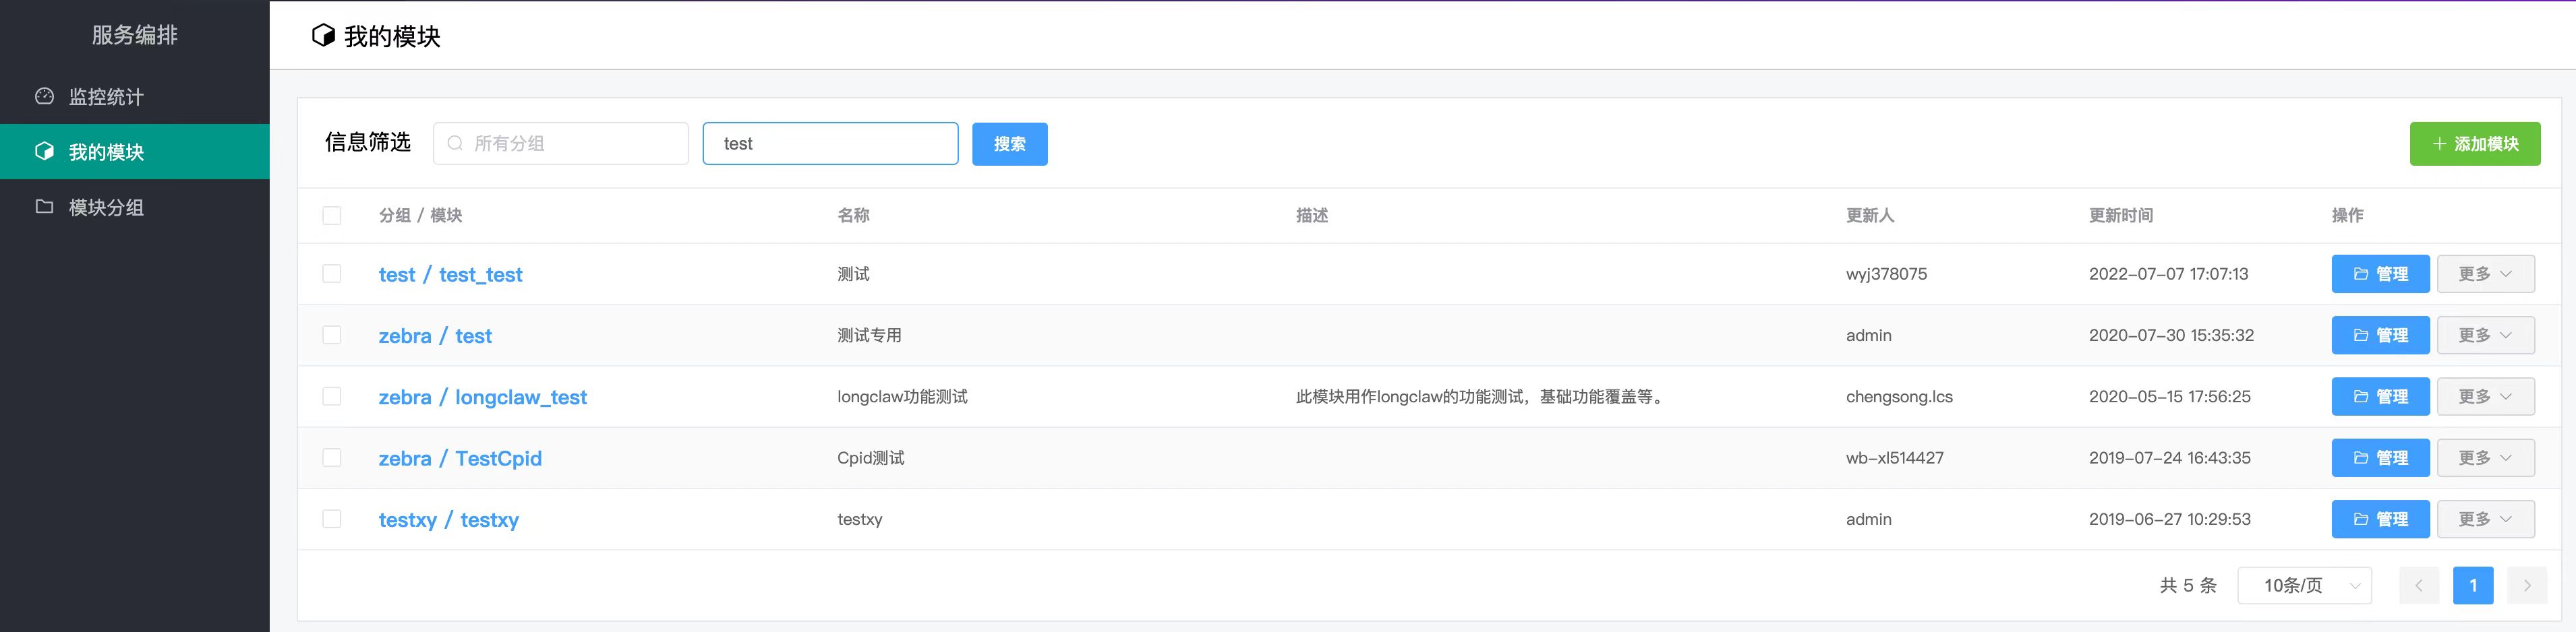This screenshot has height=632, width=2576.
Task: Tick the testxy / testxy row checkbox
Action: 332,519
